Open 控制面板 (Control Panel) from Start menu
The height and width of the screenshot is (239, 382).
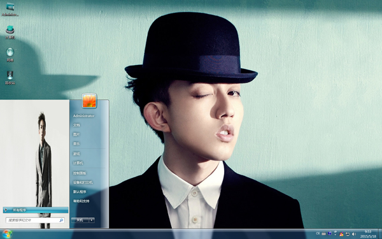pyautogui.click(x=80, y=173)
